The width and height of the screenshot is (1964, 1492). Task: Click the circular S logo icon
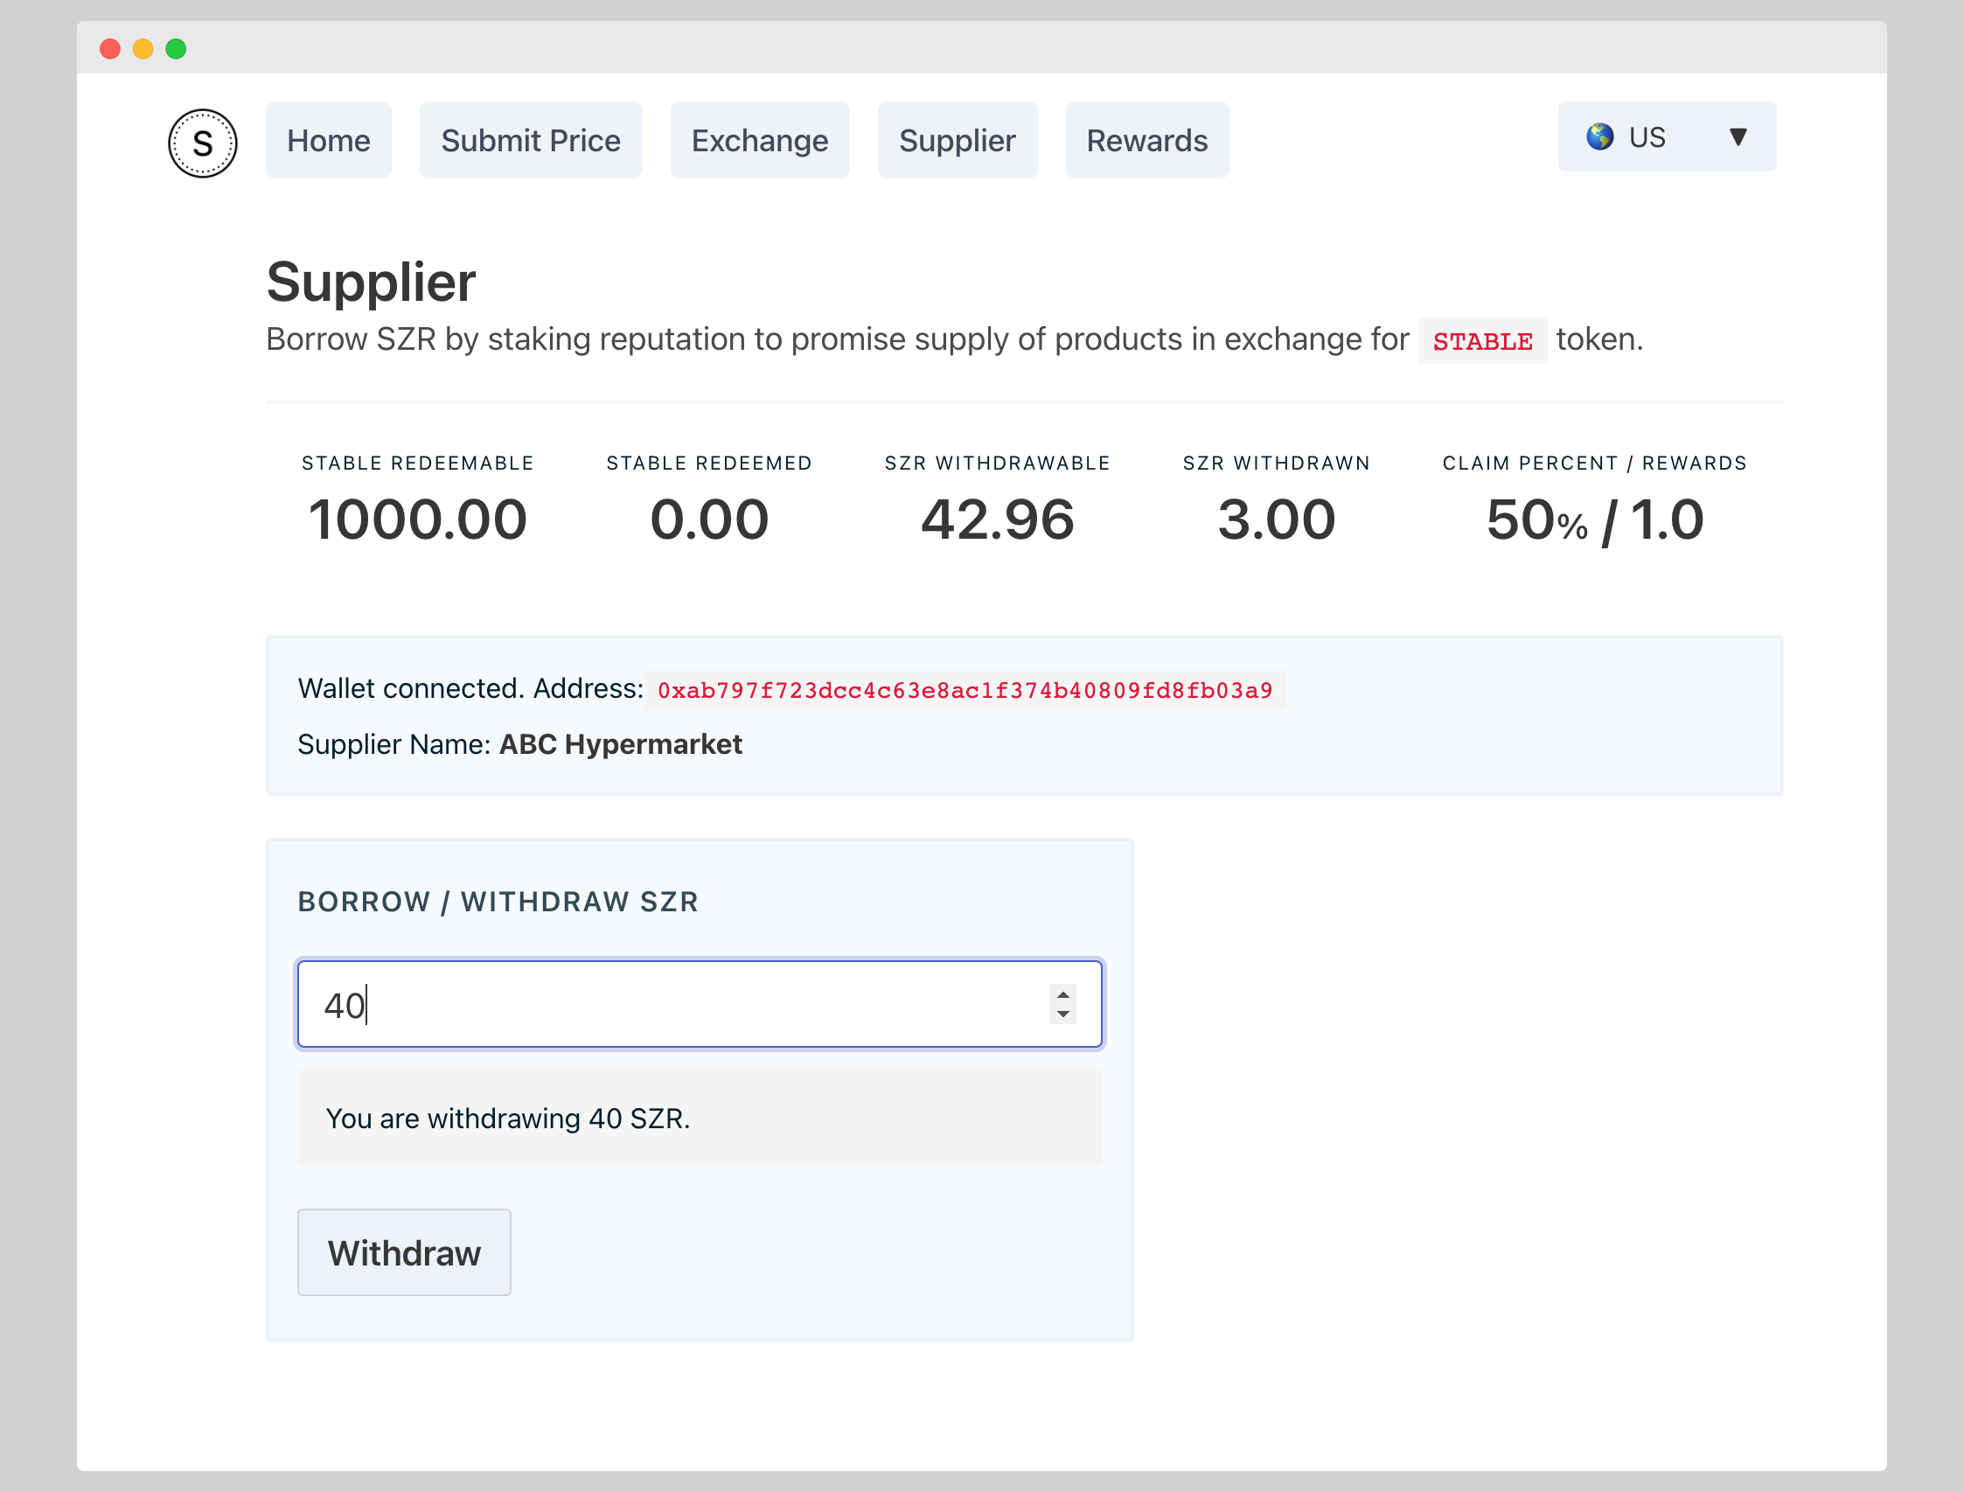pyautogui.click(x=203, y=143)
